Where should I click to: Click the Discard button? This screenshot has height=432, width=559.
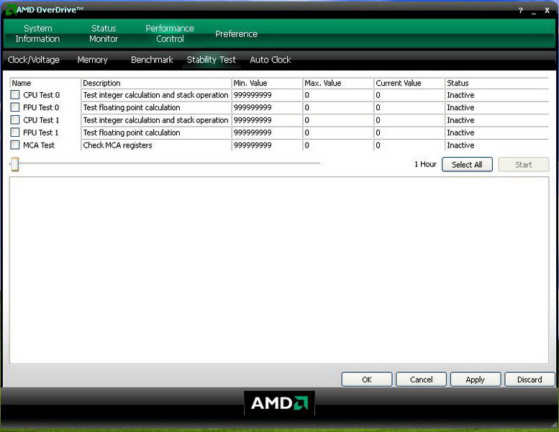[x=530, y=379]
